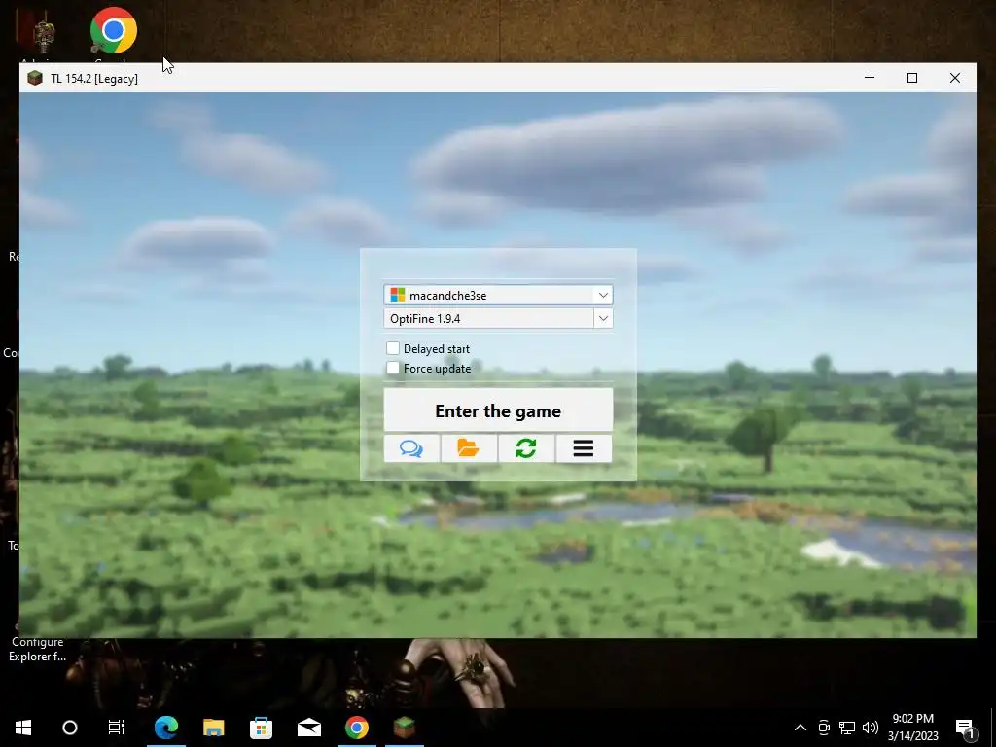Open the notification center icon
996x747 pixels.
966,728
